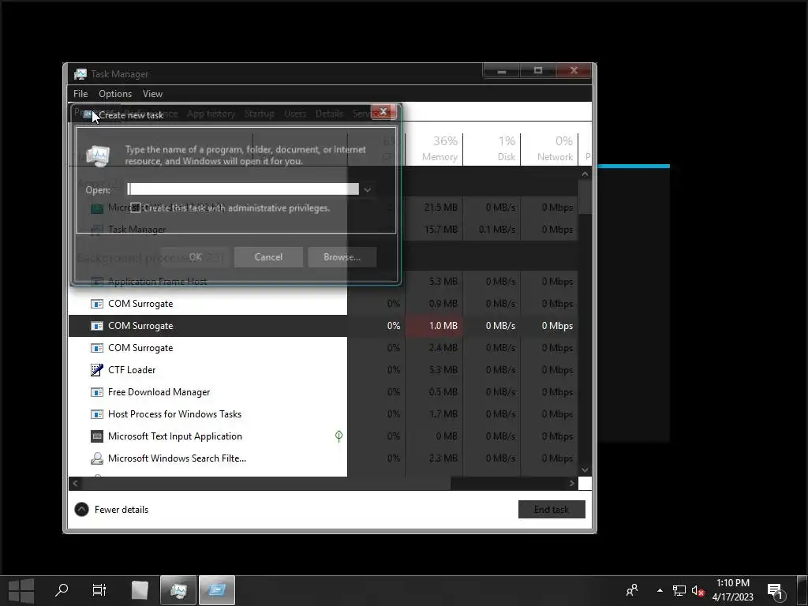
Task: Click the white file taskbar icon
Action: (139, 590)
